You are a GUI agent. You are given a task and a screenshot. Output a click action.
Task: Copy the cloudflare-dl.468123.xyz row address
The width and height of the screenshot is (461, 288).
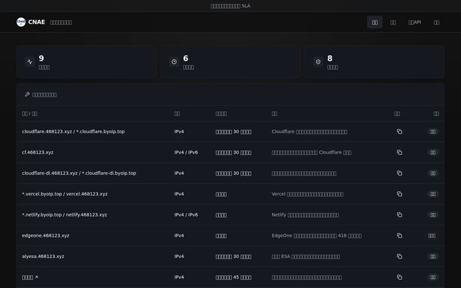click(x=400, y=173)
